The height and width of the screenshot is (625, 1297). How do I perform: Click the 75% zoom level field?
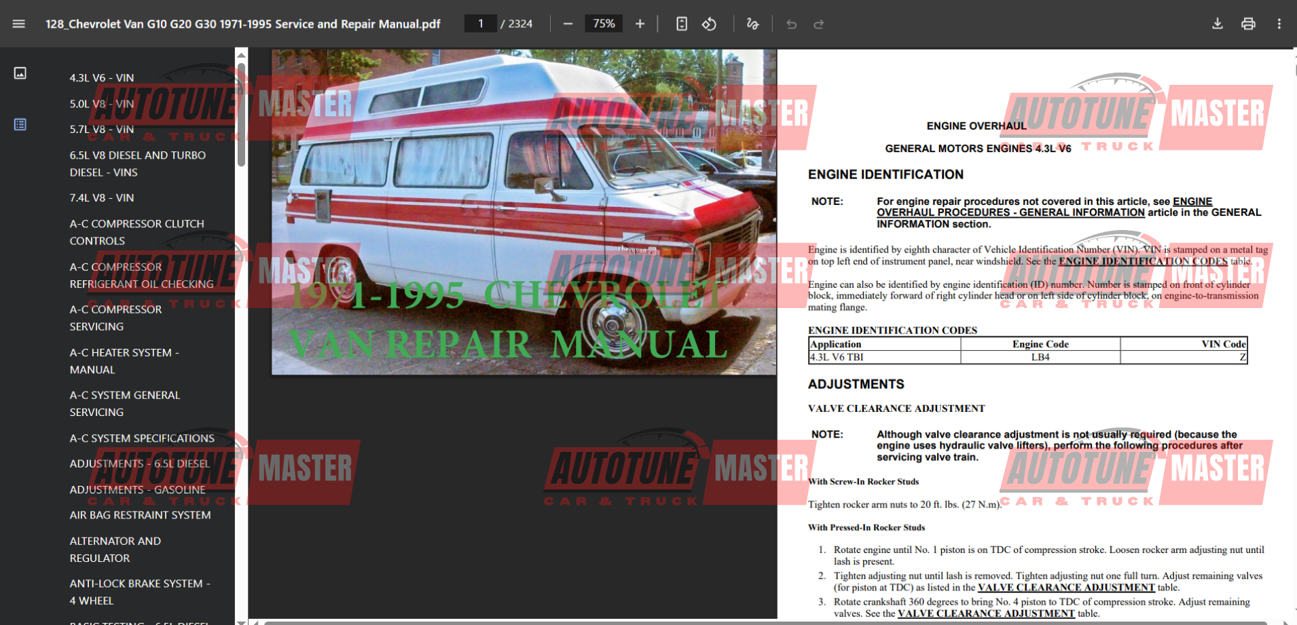[604, 24]
